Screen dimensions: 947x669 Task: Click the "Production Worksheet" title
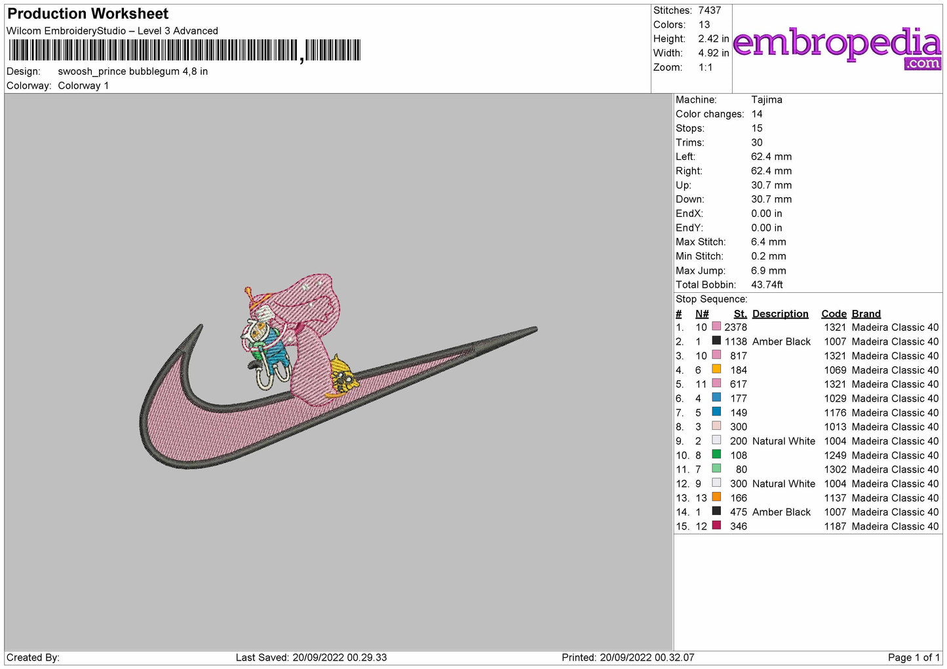[88, 14]
